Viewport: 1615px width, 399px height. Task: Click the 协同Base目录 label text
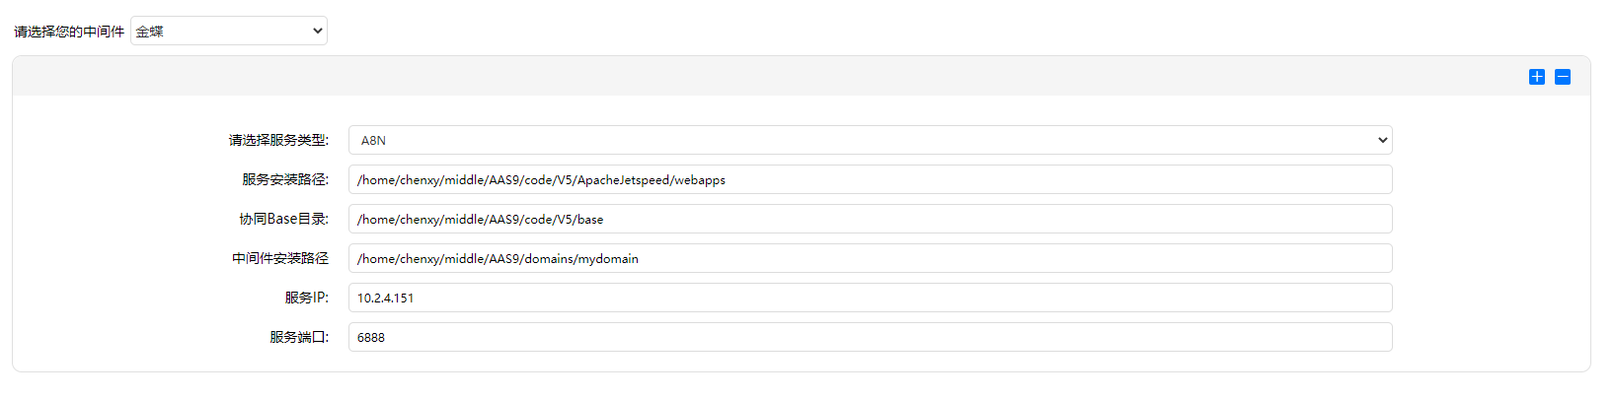pyautogui.click(x=283, y=219)
